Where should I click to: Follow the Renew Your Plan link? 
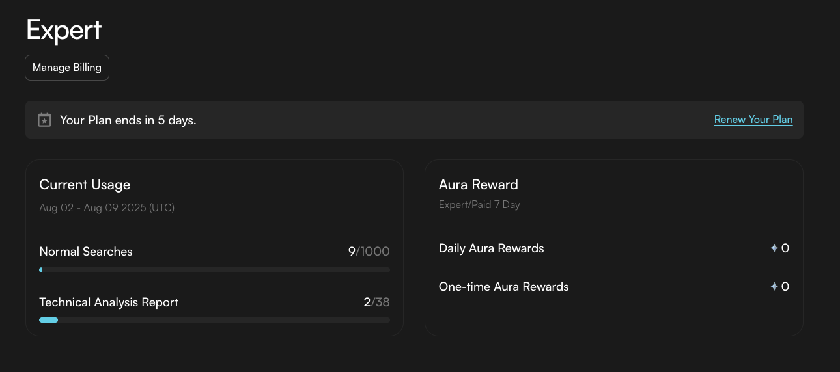[753, 120]
